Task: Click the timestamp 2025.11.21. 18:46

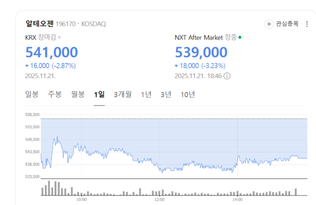Action: (198, 76)
